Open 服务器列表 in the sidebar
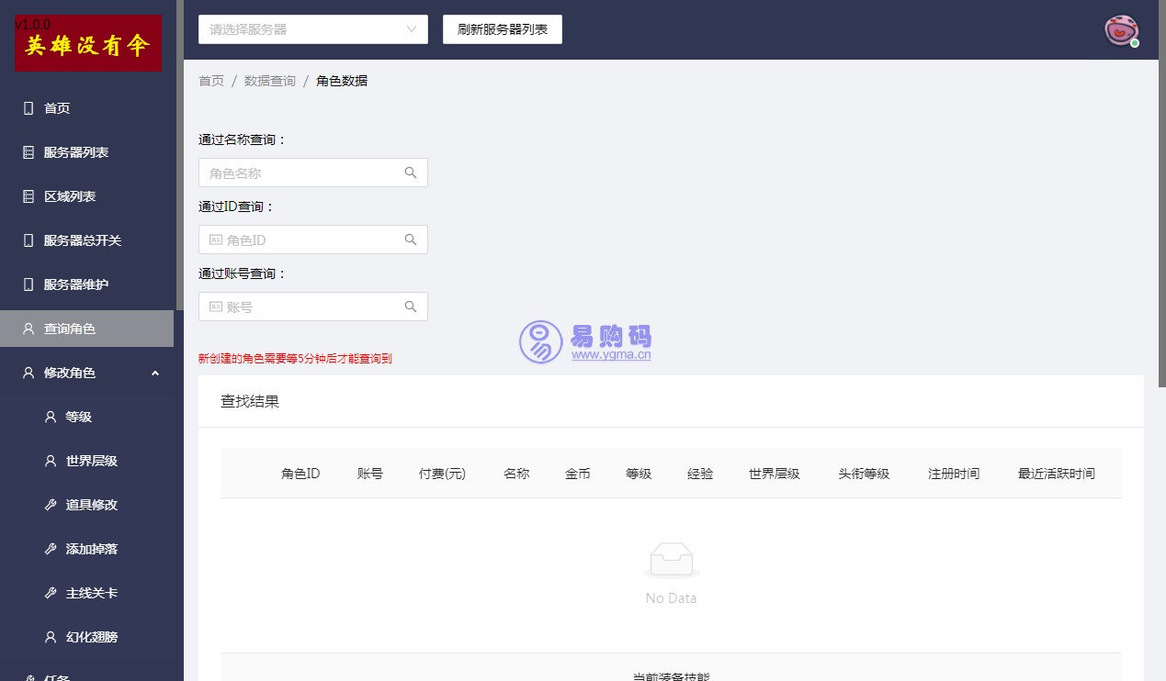The width and height of the screenshot is (1166, 681). point(75,152)
